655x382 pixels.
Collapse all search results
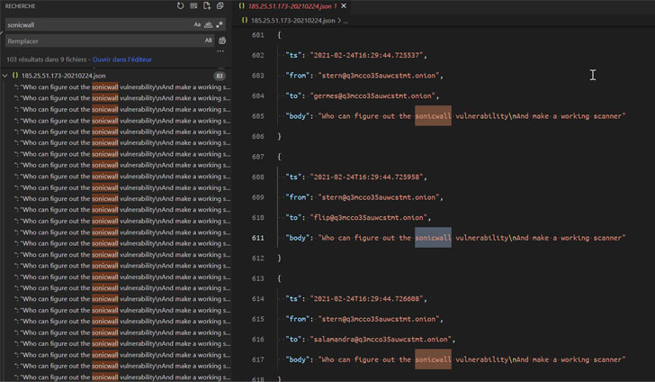220,6
